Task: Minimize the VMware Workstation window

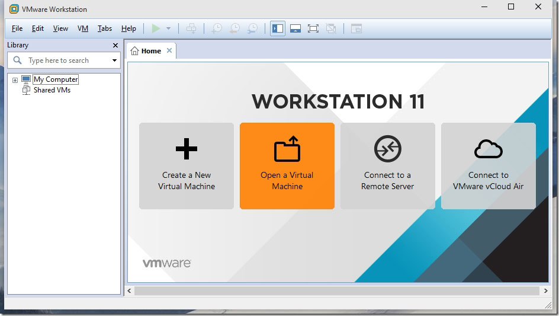Action: tap(484, 7)
